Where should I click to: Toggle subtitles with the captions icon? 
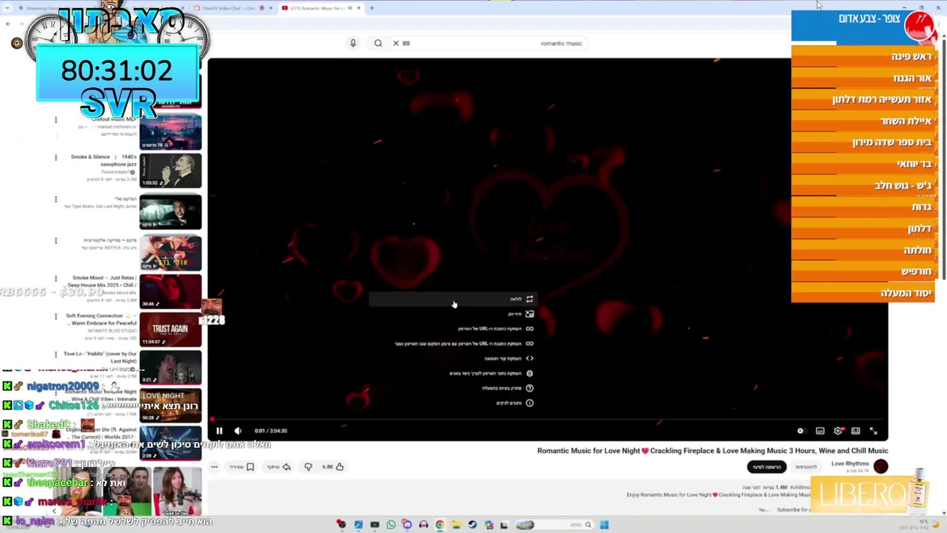coord(820,431)
